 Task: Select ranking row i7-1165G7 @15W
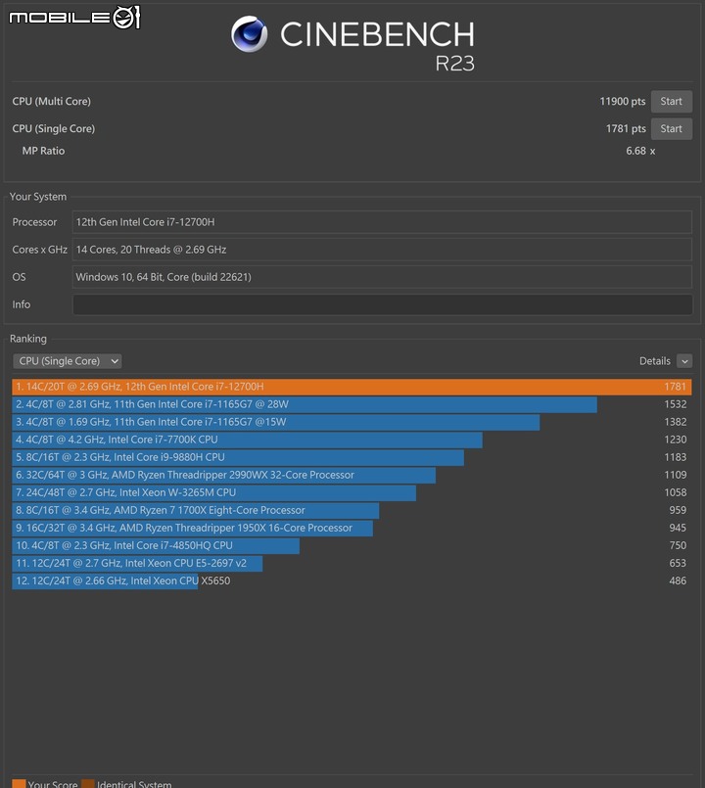pyautogui.click(x=352, y=422)
